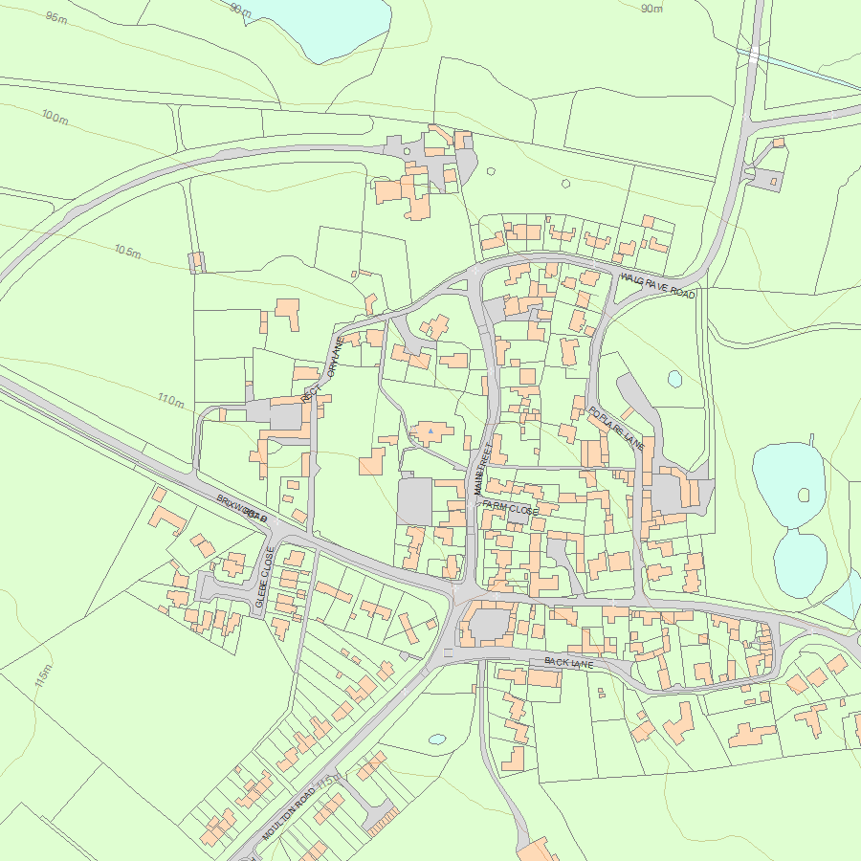
Task: Select the RECTORY LANE street label
Action: [323, 370]
